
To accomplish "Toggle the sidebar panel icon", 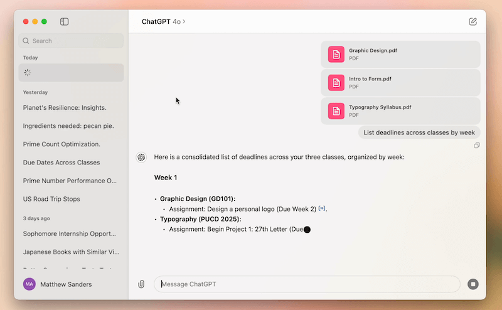I will pyautogui.click(x=65, y=21).
